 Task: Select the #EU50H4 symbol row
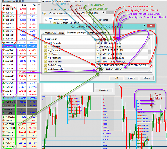tap(20, 147)
